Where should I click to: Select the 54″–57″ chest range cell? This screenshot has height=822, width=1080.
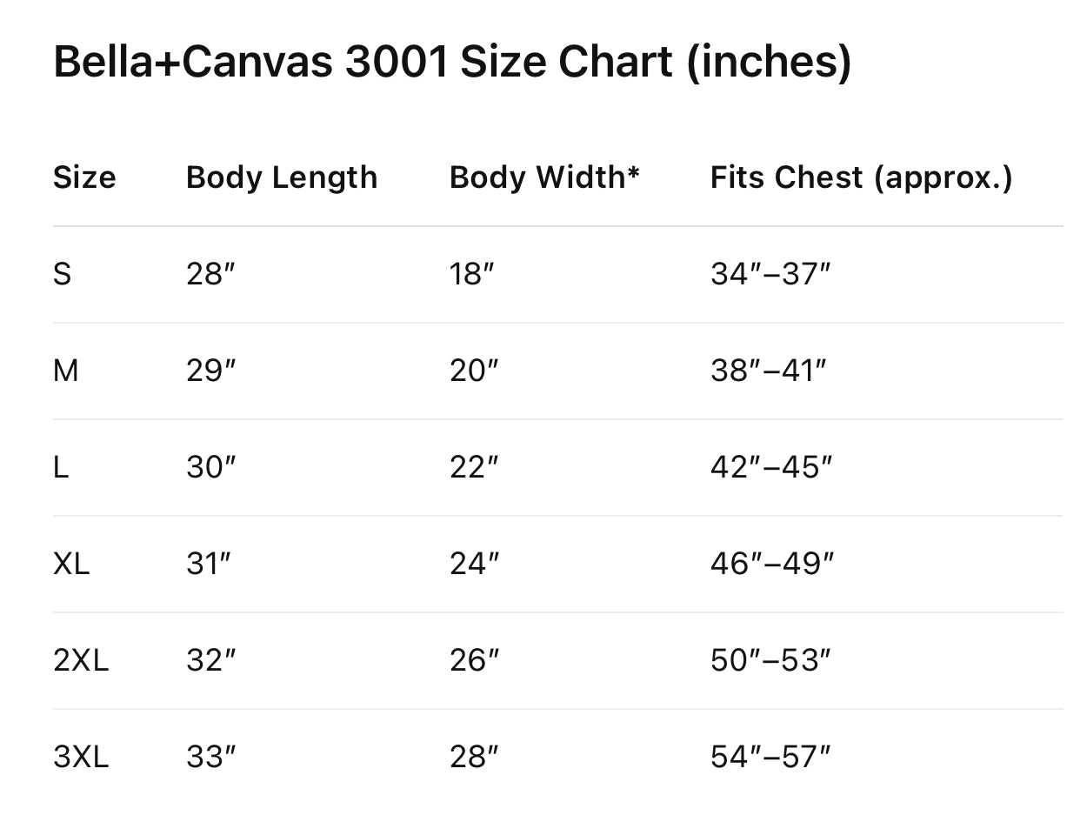(x=770, y=758)
